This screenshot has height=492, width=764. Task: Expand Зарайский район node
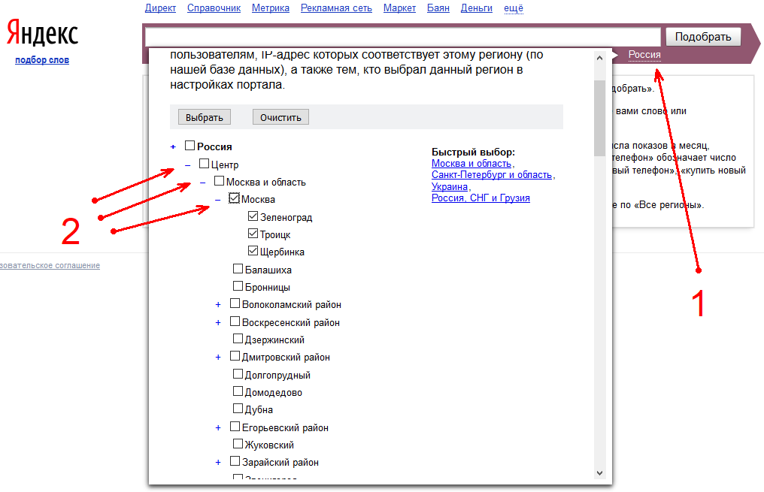coord(218,463)
